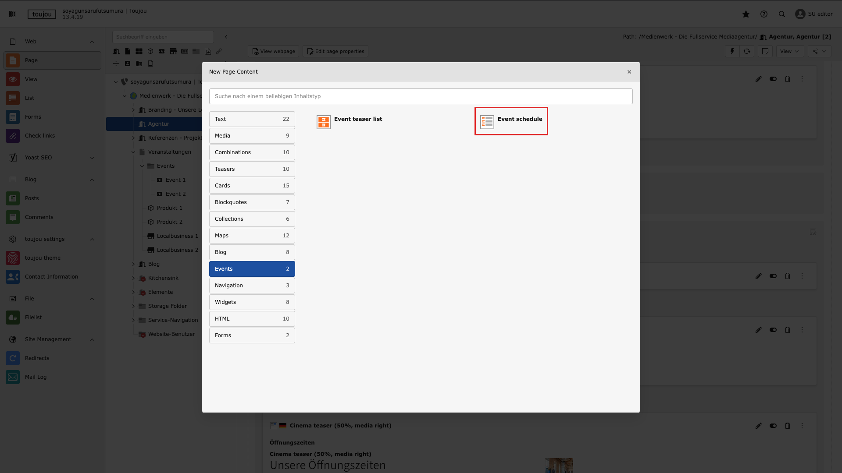Toggle visibility of the Cinema teaser element
The image size is (842, 473).
click(x=773, y=426)
